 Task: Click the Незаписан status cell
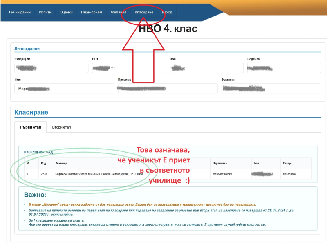click(289, 174)
